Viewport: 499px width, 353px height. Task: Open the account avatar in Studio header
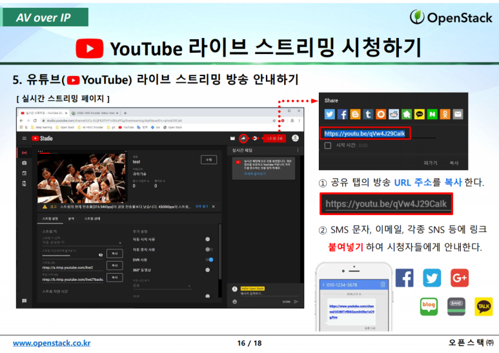coord(295,138)
